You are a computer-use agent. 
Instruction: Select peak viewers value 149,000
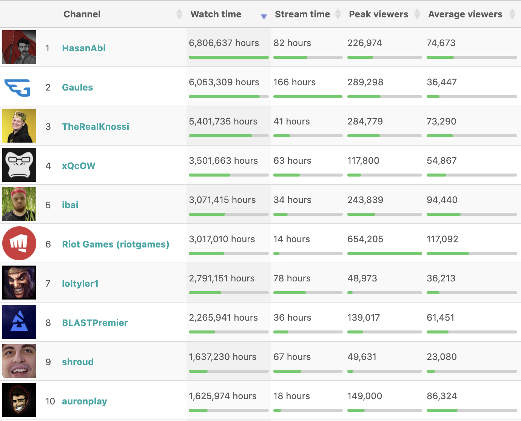pos(365,396)
